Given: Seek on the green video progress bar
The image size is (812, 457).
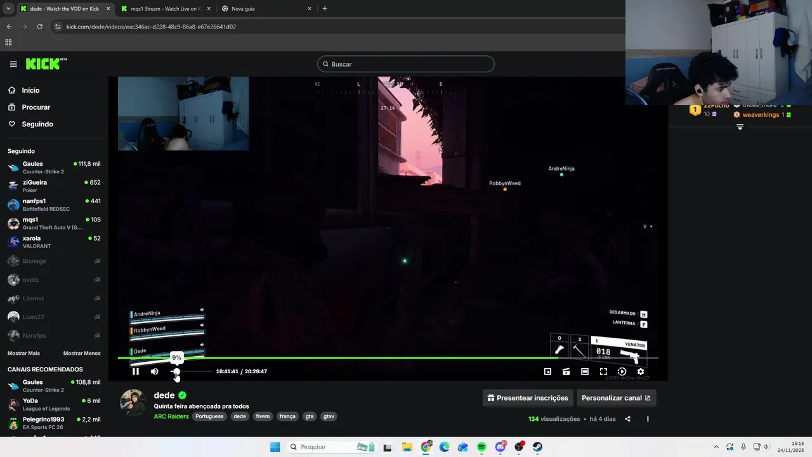Looking at the screenshot, I should point(388,358).
